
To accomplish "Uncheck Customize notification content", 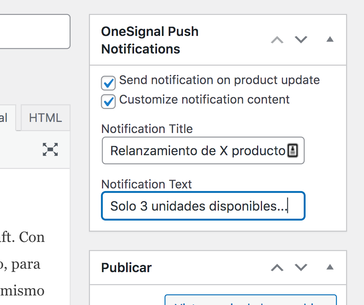I will 108,102.
